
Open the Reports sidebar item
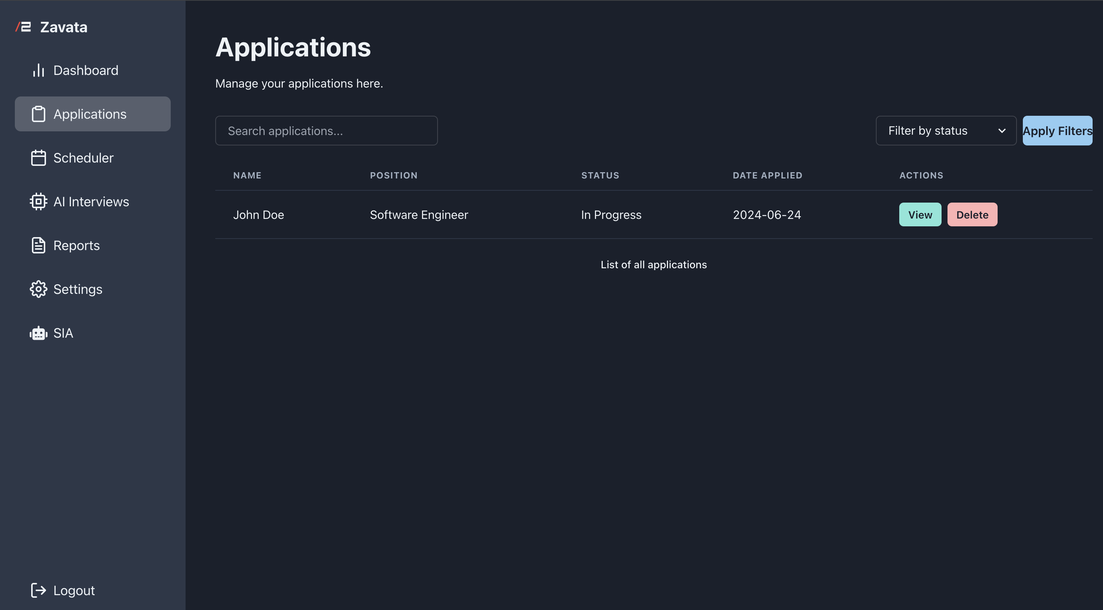pos(77,245)
